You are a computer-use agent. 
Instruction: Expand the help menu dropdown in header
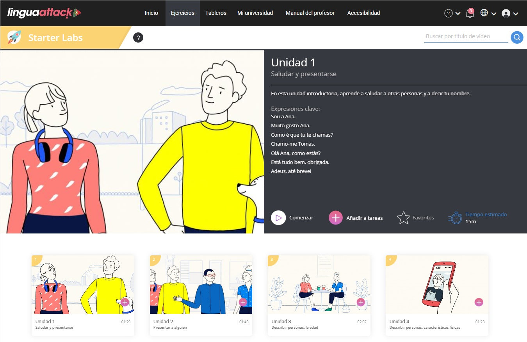click(452, 13)
